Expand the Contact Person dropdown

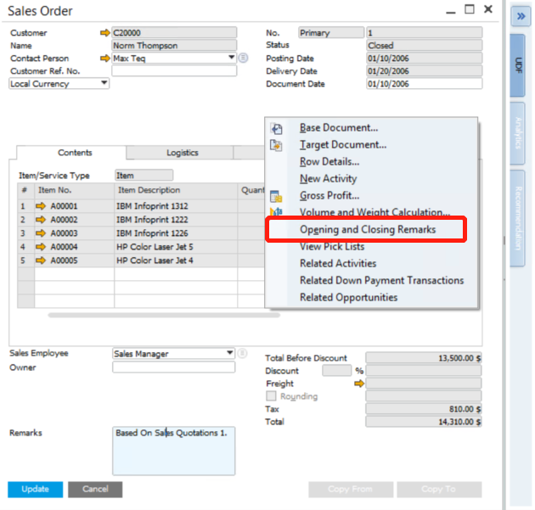[231, 59]
